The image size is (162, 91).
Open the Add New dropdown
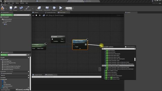[x=4, y=55]
